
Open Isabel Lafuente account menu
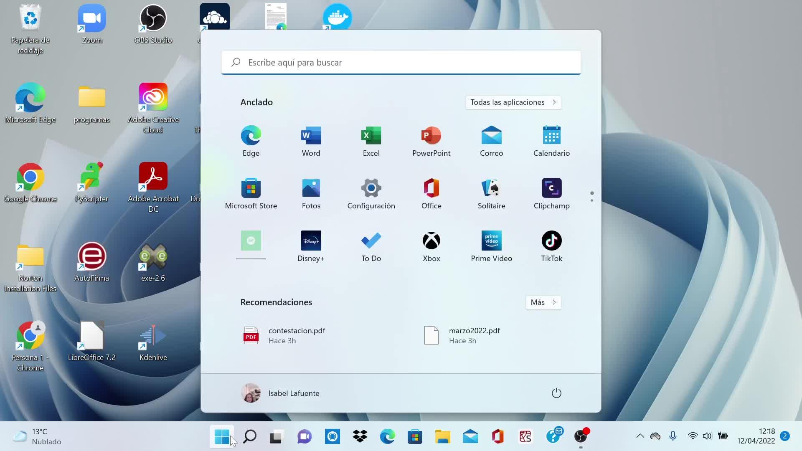pyautogui.click(x=281, y=393)
